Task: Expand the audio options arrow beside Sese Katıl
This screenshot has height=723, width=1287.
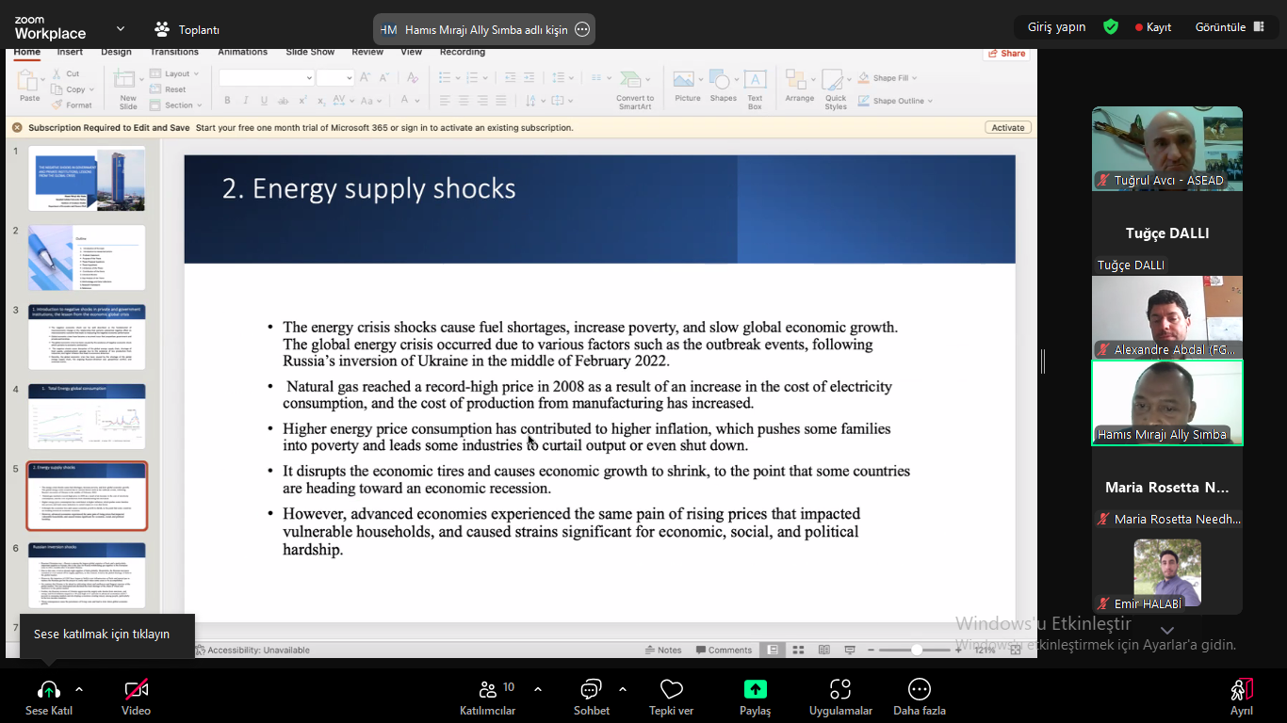Action: (79, 689)
